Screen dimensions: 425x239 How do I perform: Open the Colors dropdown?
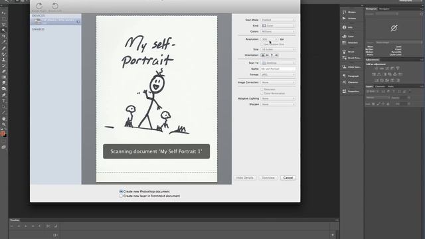(x=278, y=31)
